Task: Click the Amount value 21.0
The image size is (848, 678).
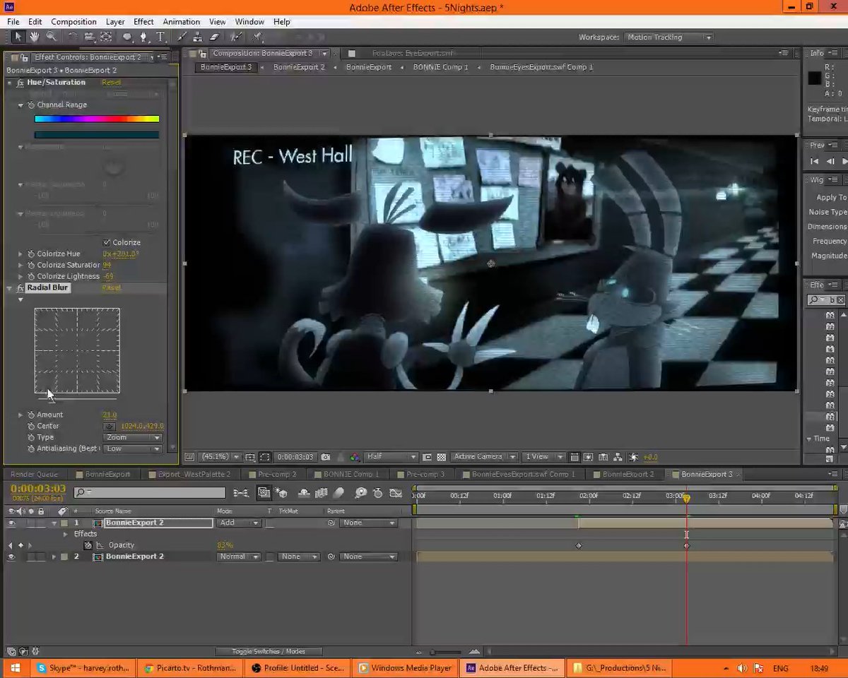Action: pos(110,415)
